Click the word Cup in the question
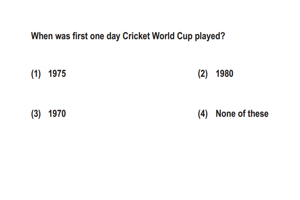This screenshot has height=200, width=300. tap(185, 36)
